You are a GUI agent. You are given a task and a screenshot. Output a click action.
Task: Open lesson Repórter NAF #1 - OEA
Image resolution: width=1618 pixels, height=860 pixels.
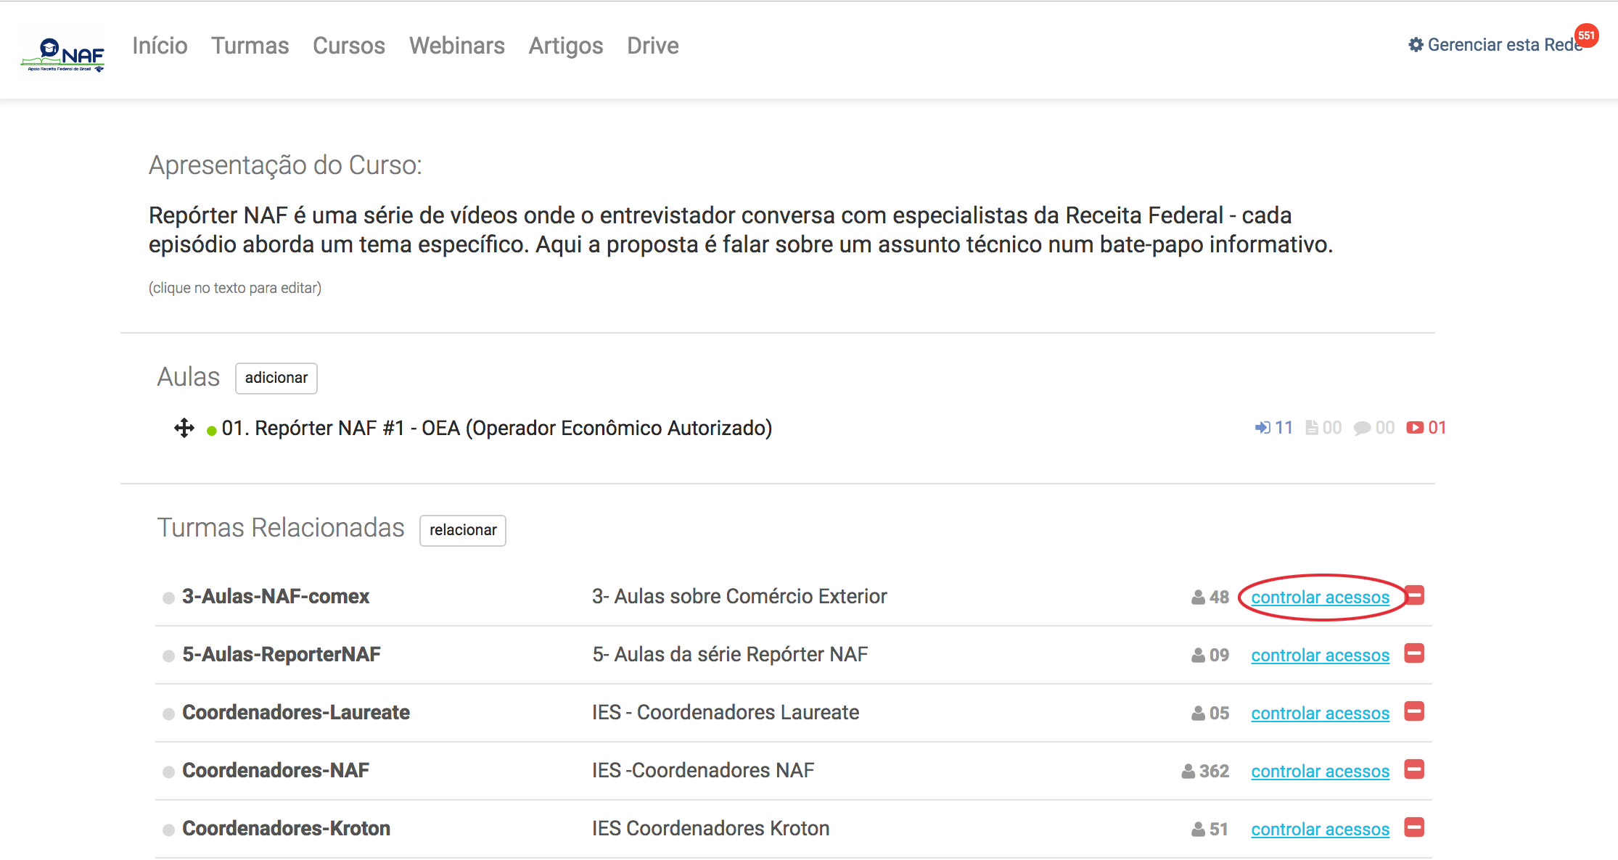click(x=496, y=428)
